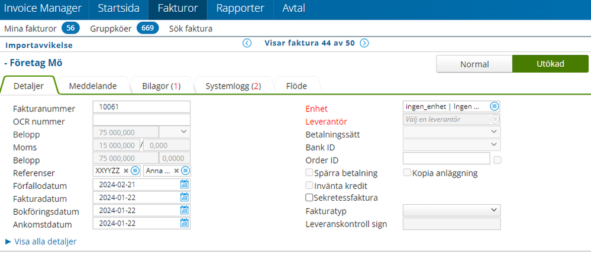Image resolution: width=591 pixels, height=265 pixels.
Task: Open calendar picker for Bokföringsdatum
Action: (185, 210)
